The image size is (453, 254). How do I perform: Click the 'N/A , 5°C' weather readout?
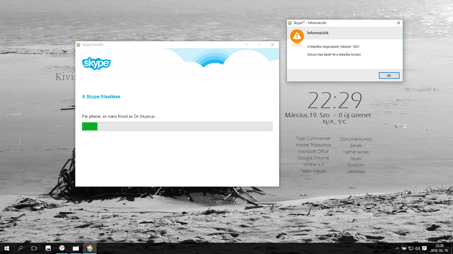335,122
